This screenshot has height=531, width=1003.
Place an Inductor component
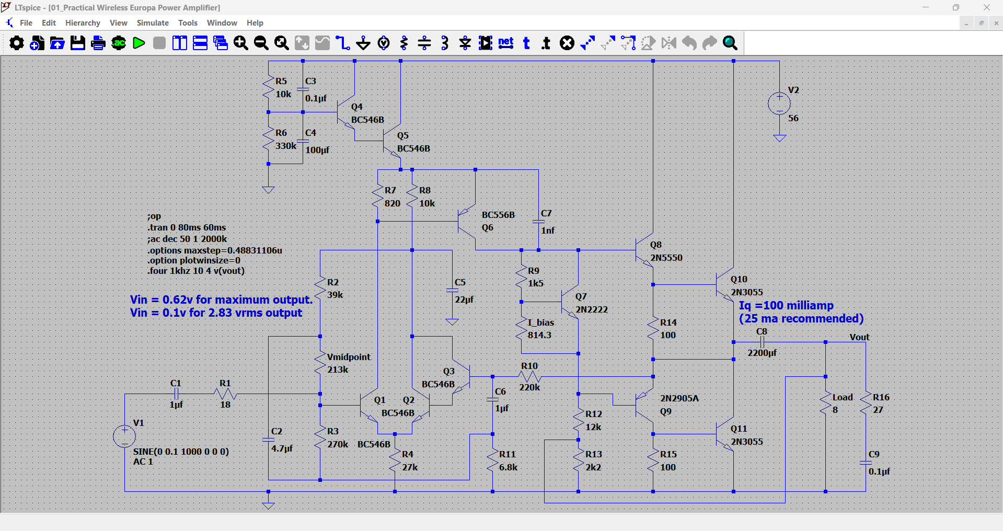(445, 43)
